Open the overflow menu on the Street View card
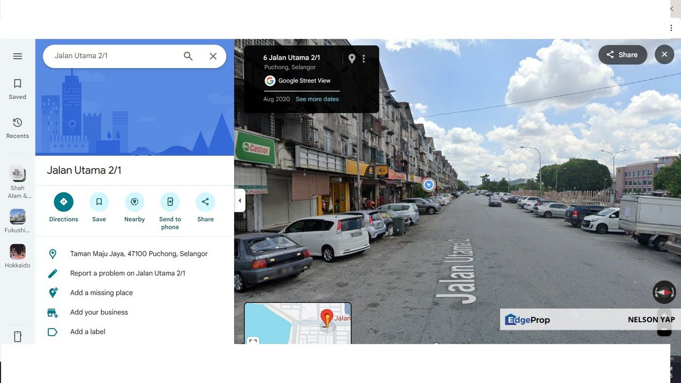This screenshot has height=383, width=681. coord(364,59)
